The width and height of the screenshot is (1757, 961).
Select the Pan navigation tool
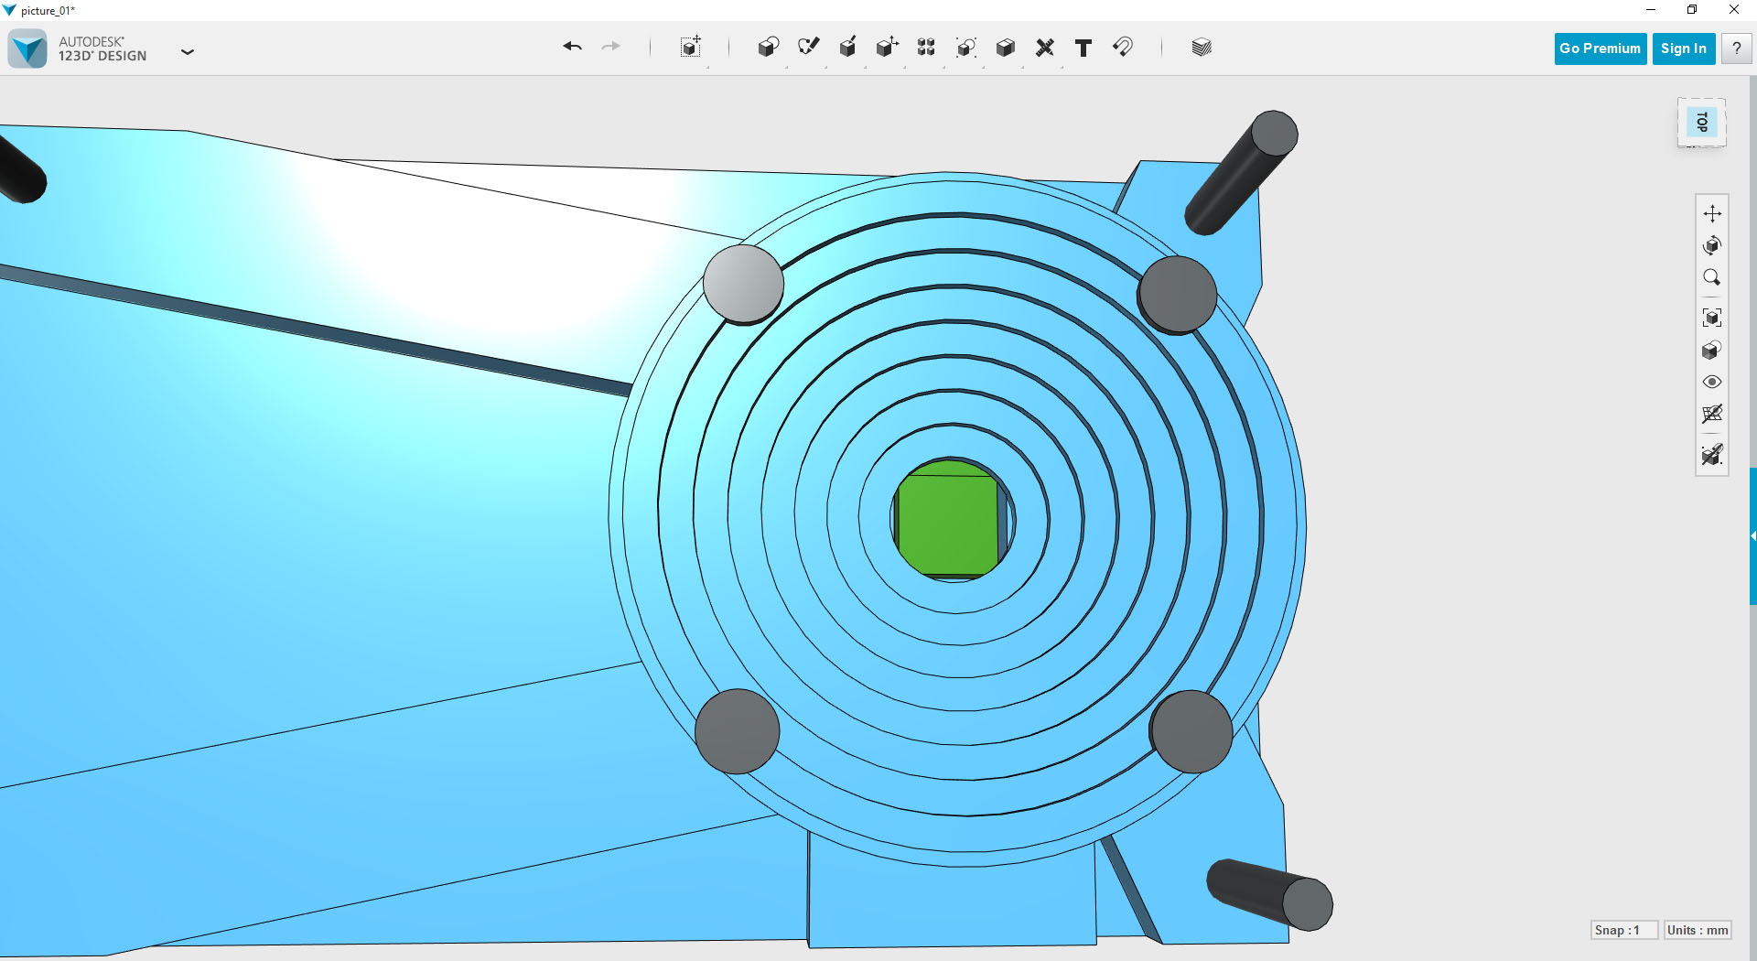1712,213
